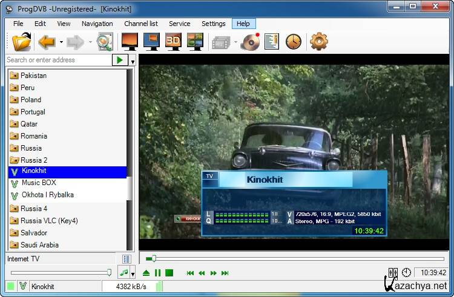The width and height of the screenshot is (454, 297).
Task: Click the open file folder icon
Action: click(21, 42)
